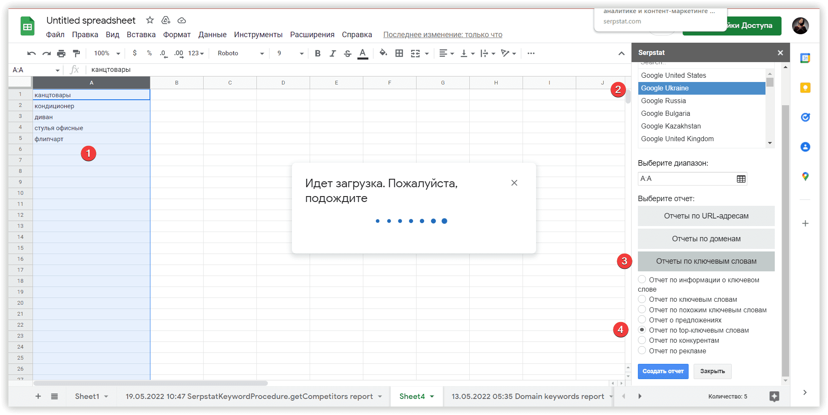
Task: Open the text color picker
Action: coord(362,53)
